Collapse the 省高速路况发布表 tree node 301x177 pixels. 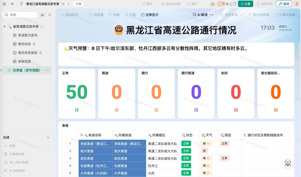tap(5, 26)
